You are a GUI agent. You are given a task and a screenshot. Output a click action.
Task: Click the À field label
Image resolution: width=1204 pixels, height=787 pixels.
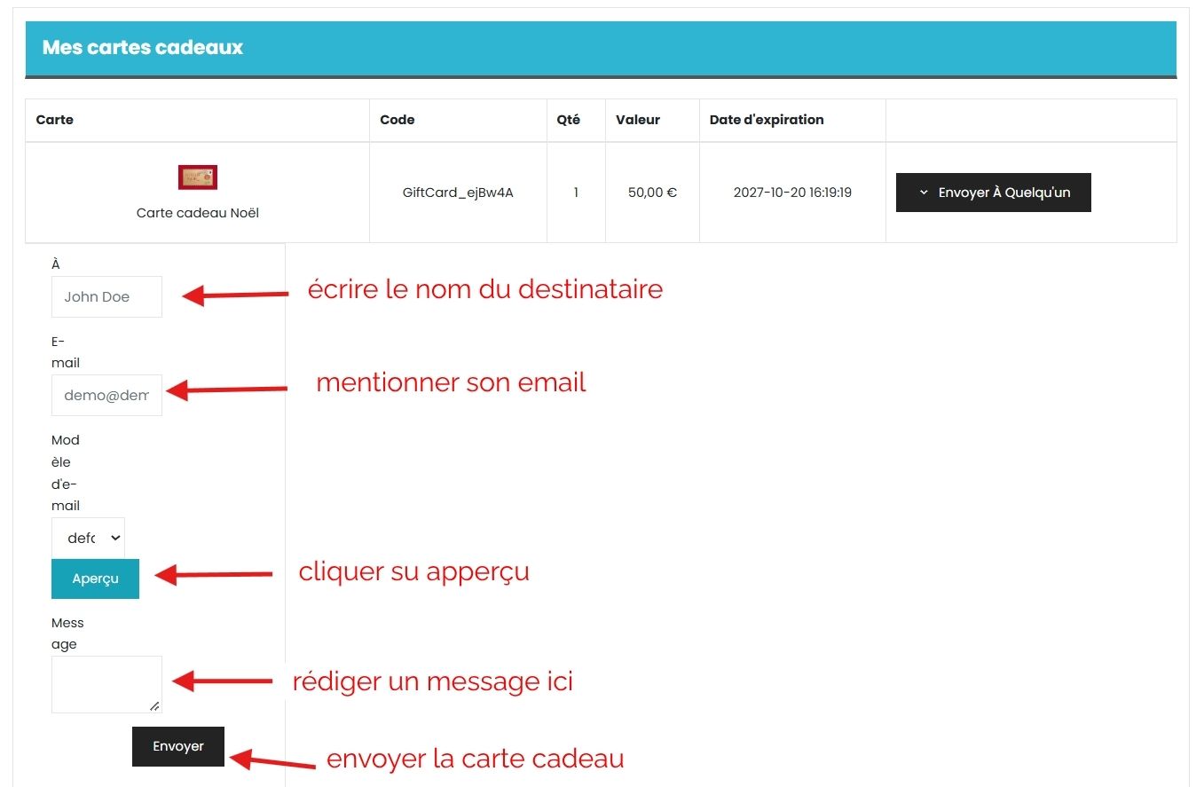pos(56,264)
